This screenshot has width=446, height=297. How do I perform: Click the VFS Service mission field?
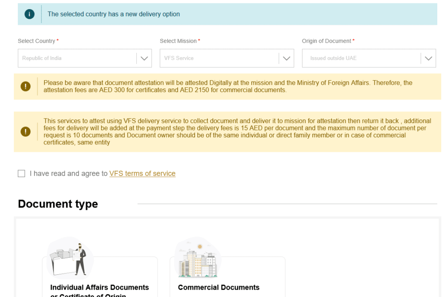[x=226, y=58]
